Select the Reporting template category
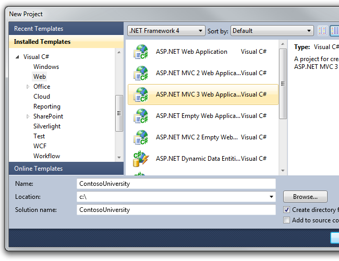Viewport: 339px width, 261px height. (47, 106)
